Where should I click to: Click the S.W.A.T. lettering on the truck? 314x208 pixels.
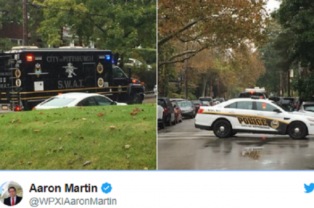pyautogui.click(x=71, y=84)
